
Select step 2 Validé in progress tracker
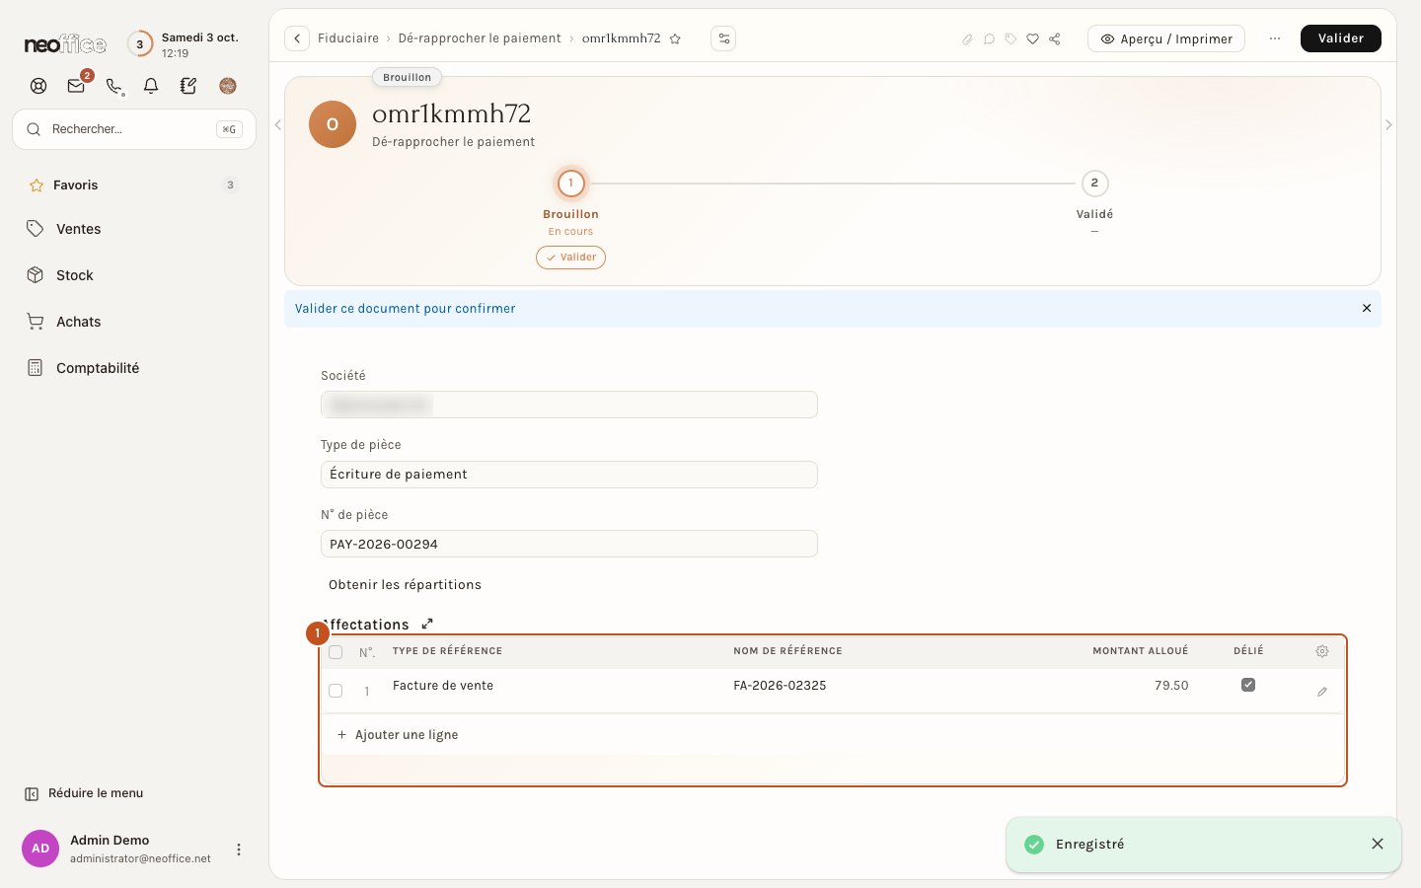1094,184
